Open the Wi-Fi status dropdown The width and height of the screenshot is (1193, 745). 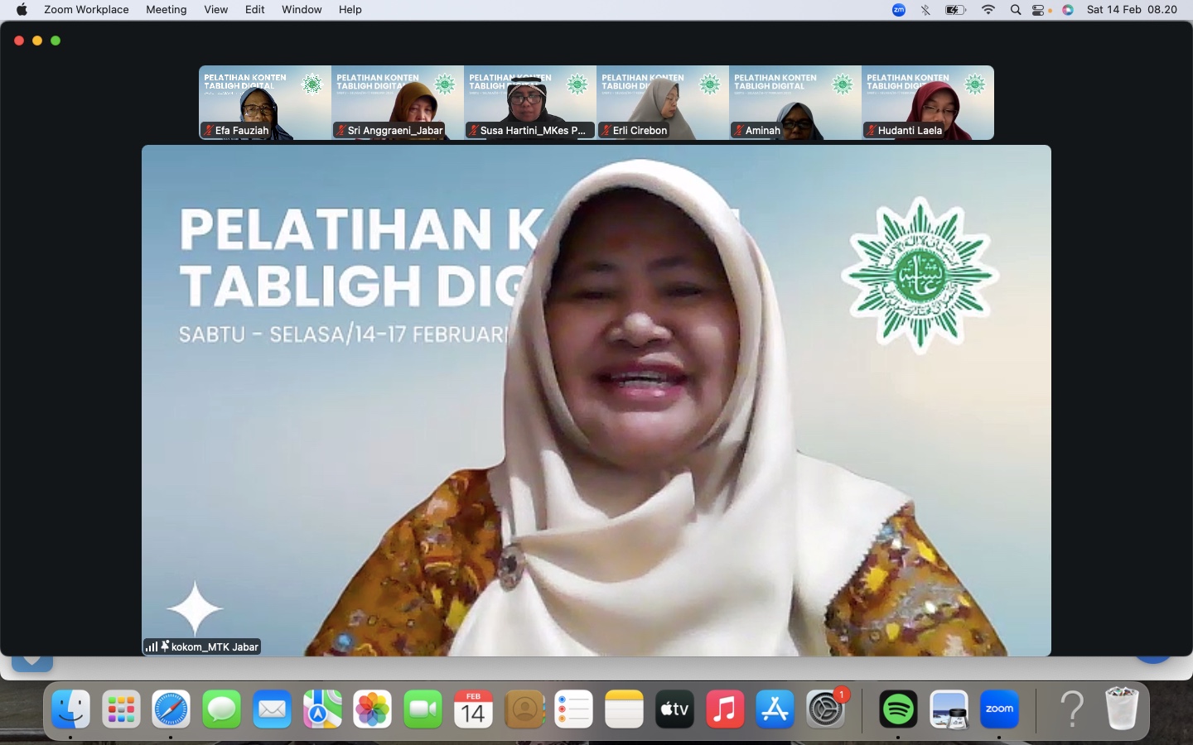(x=988, y=10)
